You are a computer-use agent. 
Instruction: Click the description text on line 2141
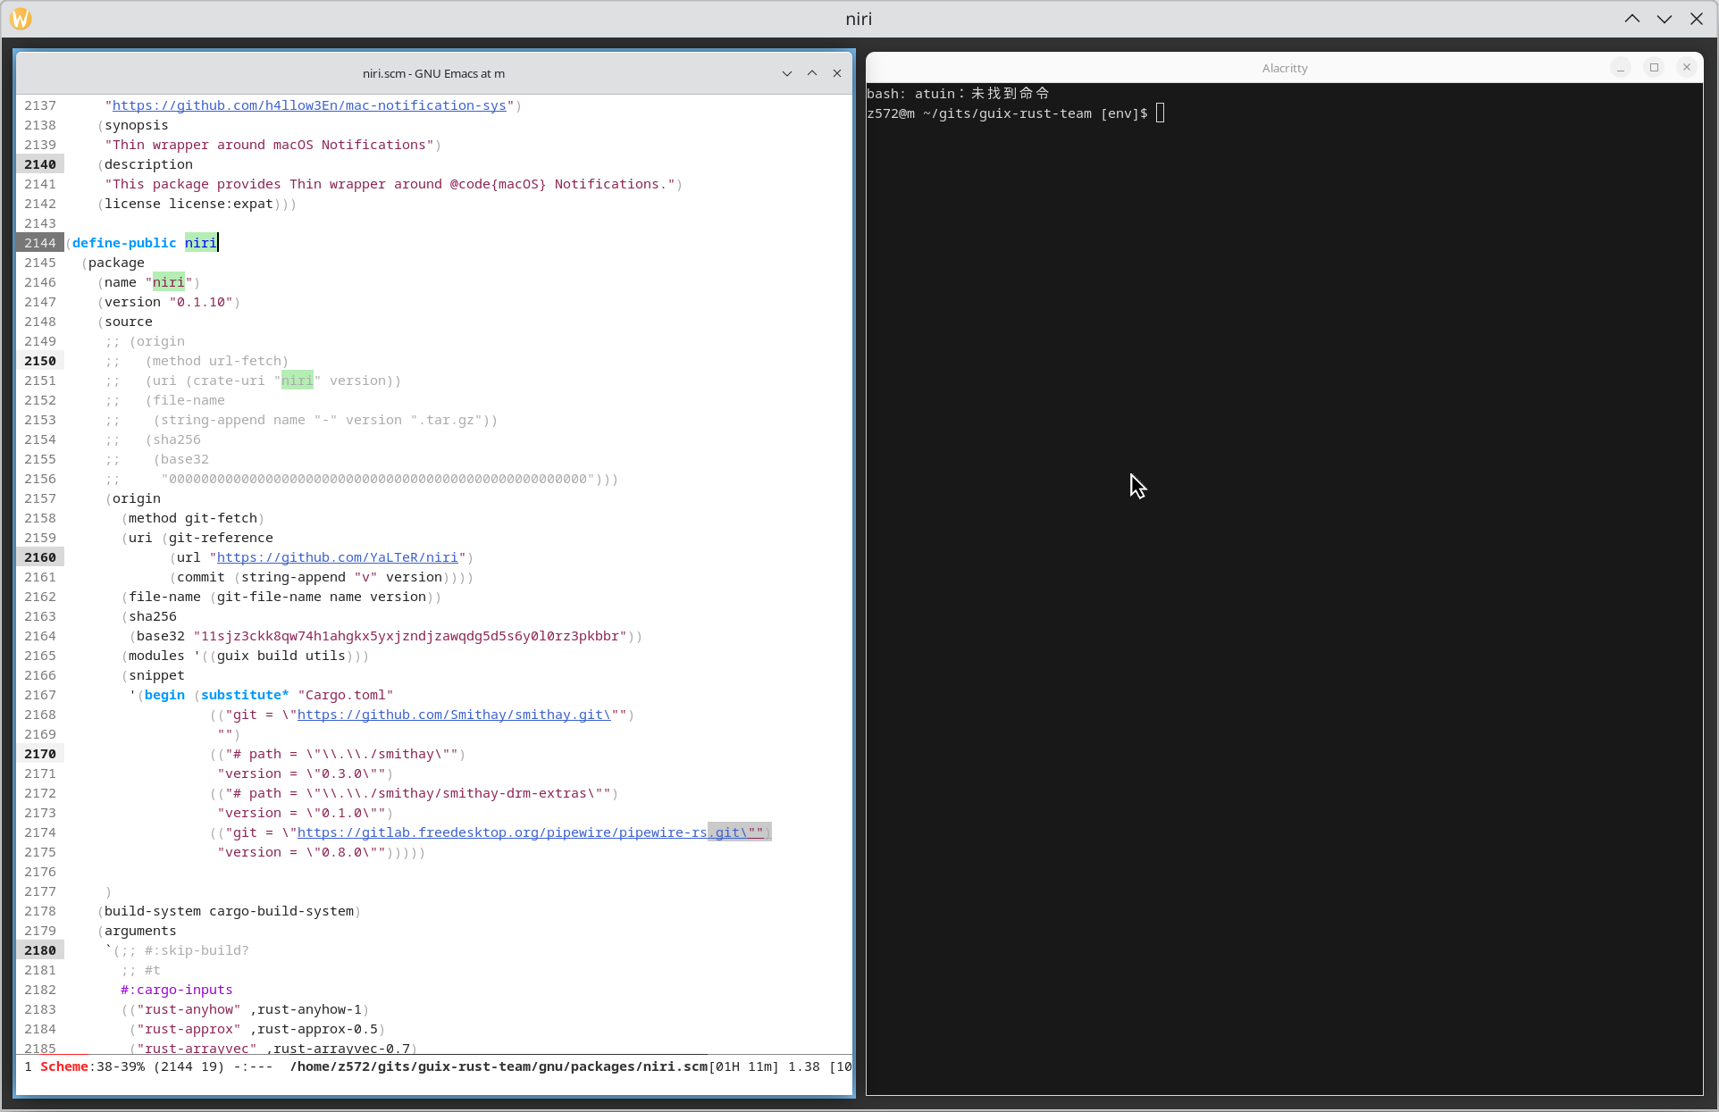(x=390, y=184)
